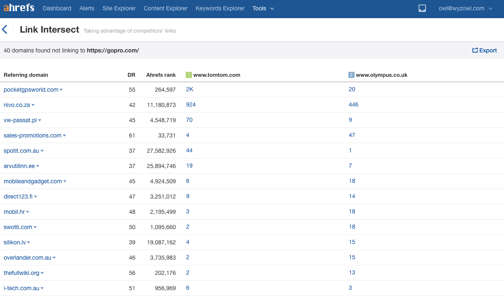The image size is (504, 298).
Task: Expand dropdown arrow next to vw-passat.pl
Action: click(40, 120)
